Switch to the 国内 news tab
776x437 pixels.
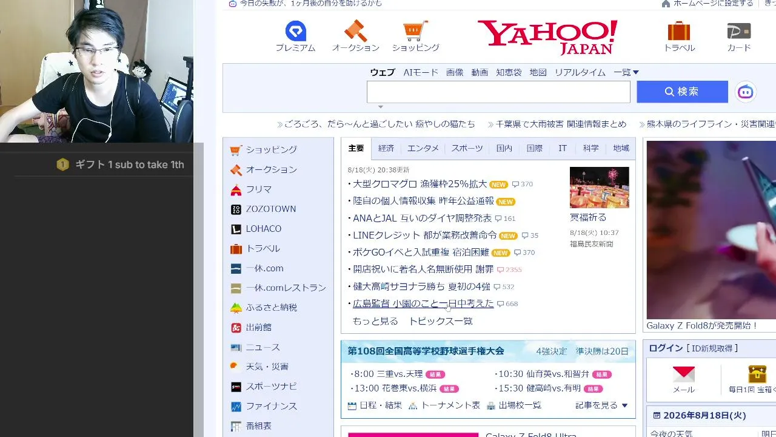click(504, 148)
